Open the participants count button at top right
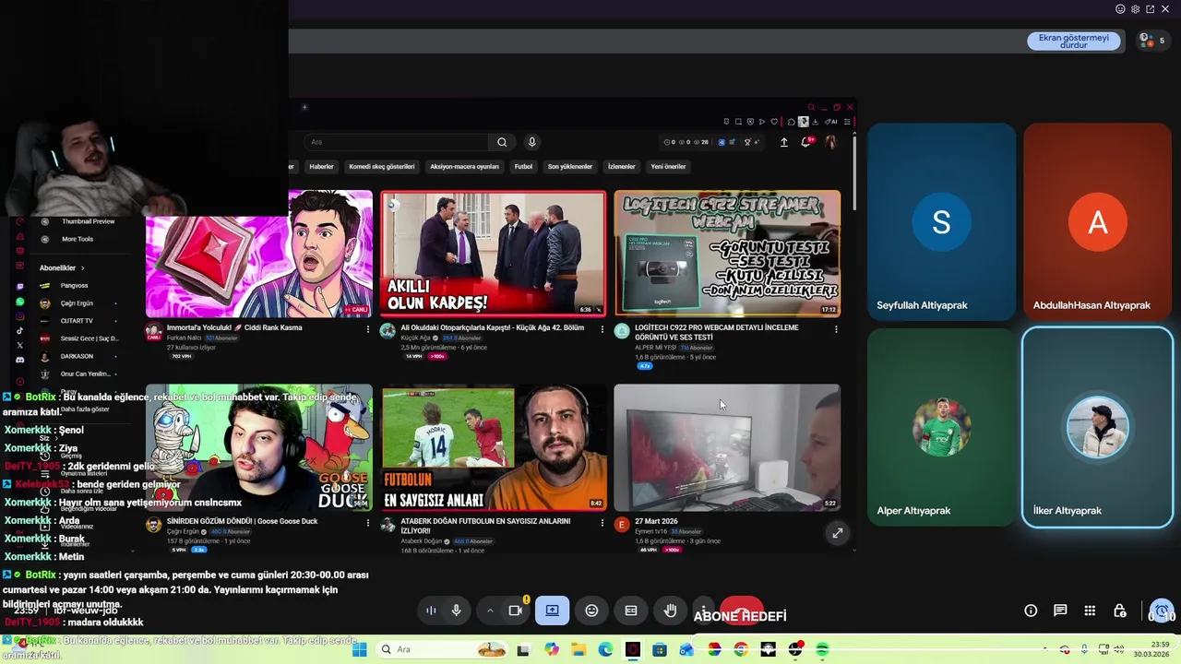Viewport: 1181px width, 664px height. pyautogui.click(x=1151, y=41)
